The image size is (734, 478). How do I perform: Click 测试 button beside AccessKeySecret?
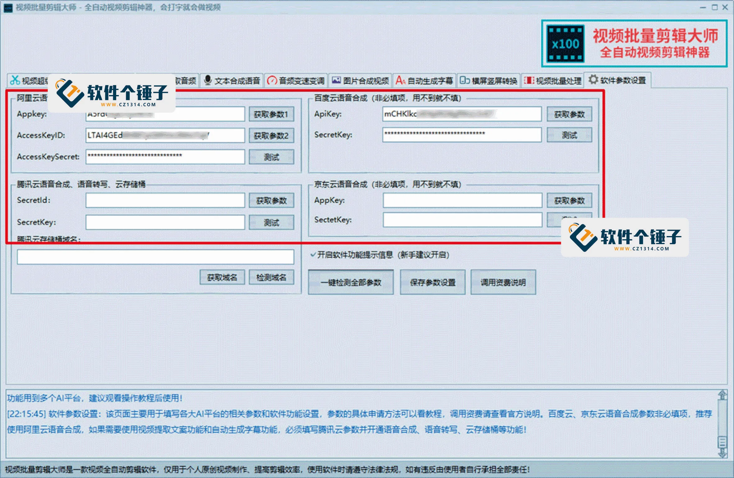(x=271, y=157)
